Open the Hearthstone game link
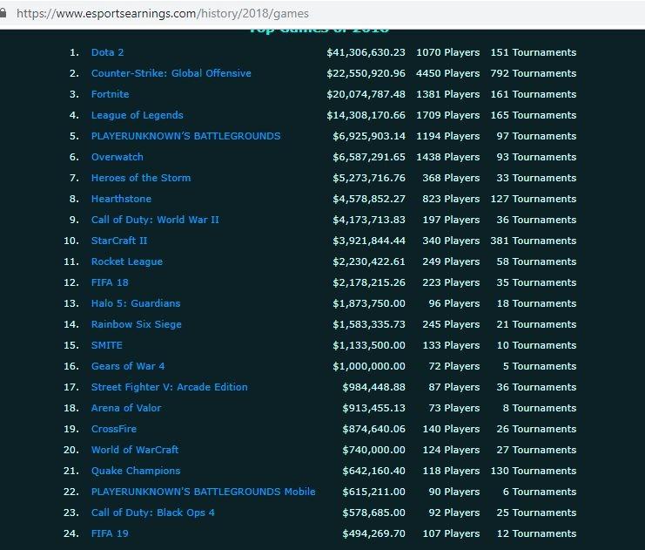The image size is (645, 550). pyautogui.click(x=121, y=199)
